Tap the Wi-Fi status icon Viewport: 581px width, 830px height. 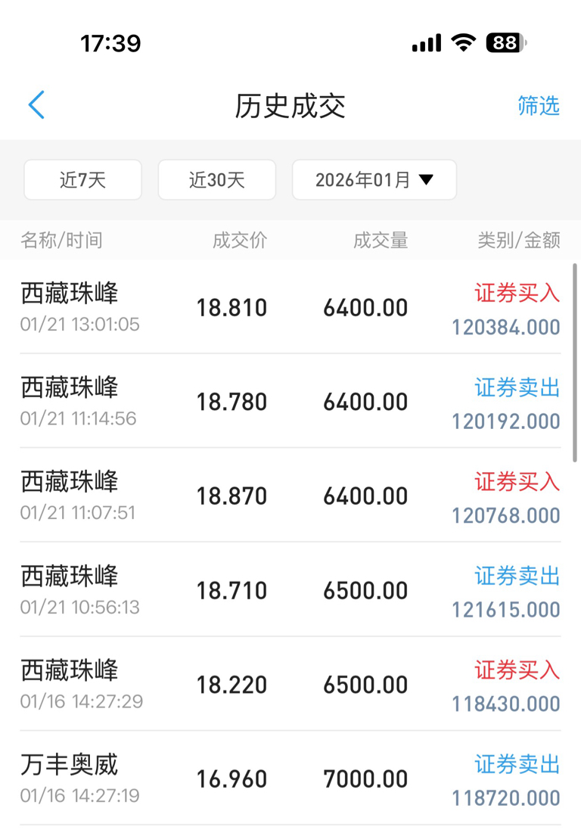(464, 42)
